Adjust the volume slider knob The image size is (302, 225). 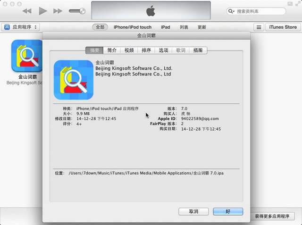point(82,11)
